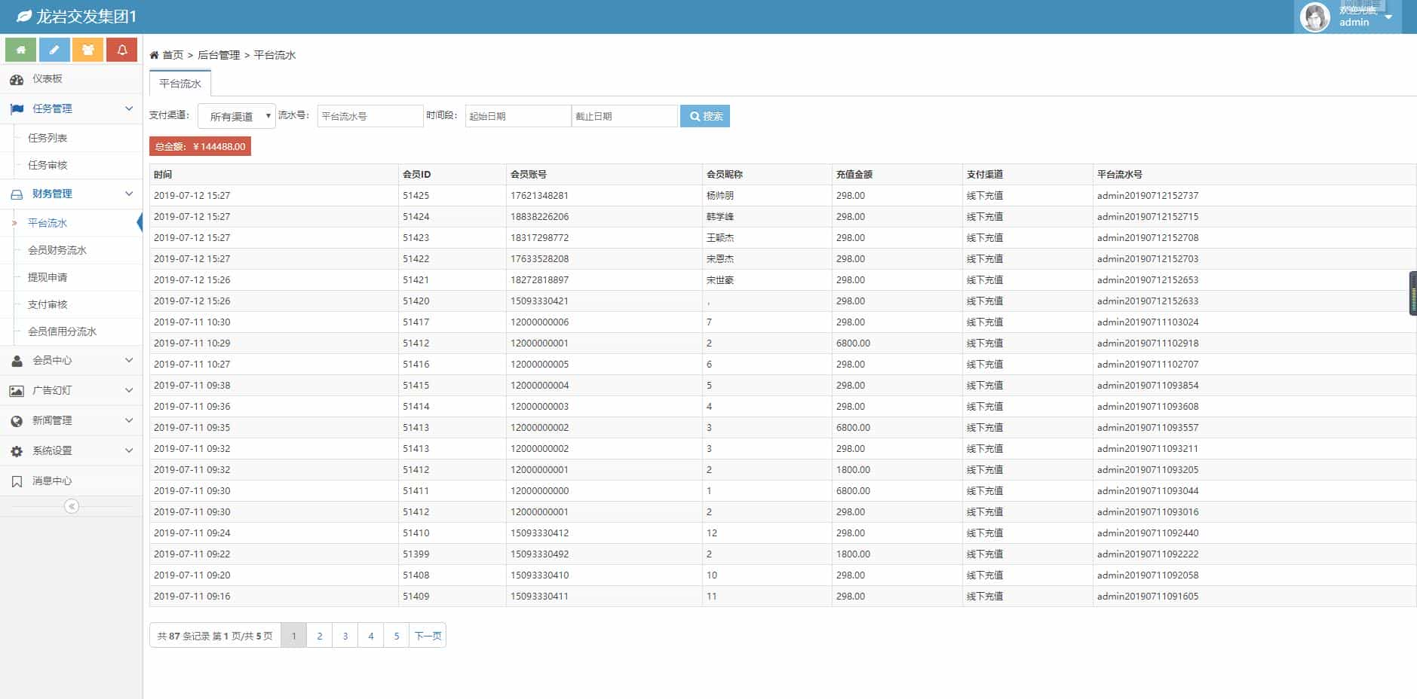1417x699 pixels.
Task: Click the 总金额 ¥144488.00 red badge
Action: point(200,146)
